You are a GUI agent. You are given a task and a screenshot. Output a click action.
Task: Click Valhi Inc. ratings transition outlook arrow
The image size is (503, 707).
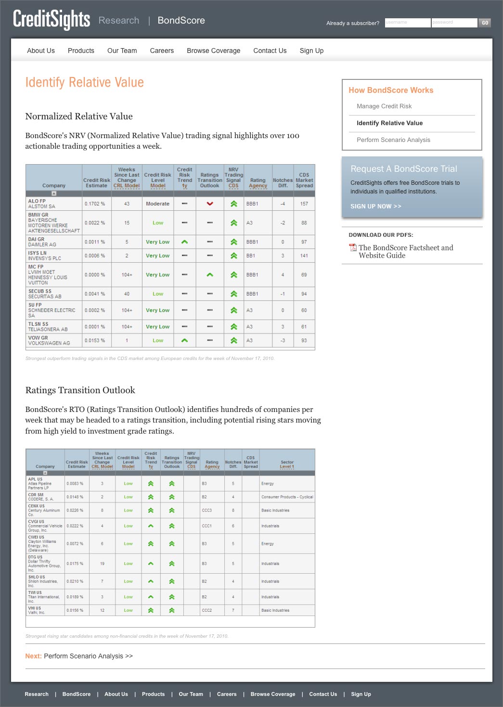click(172, 610)
